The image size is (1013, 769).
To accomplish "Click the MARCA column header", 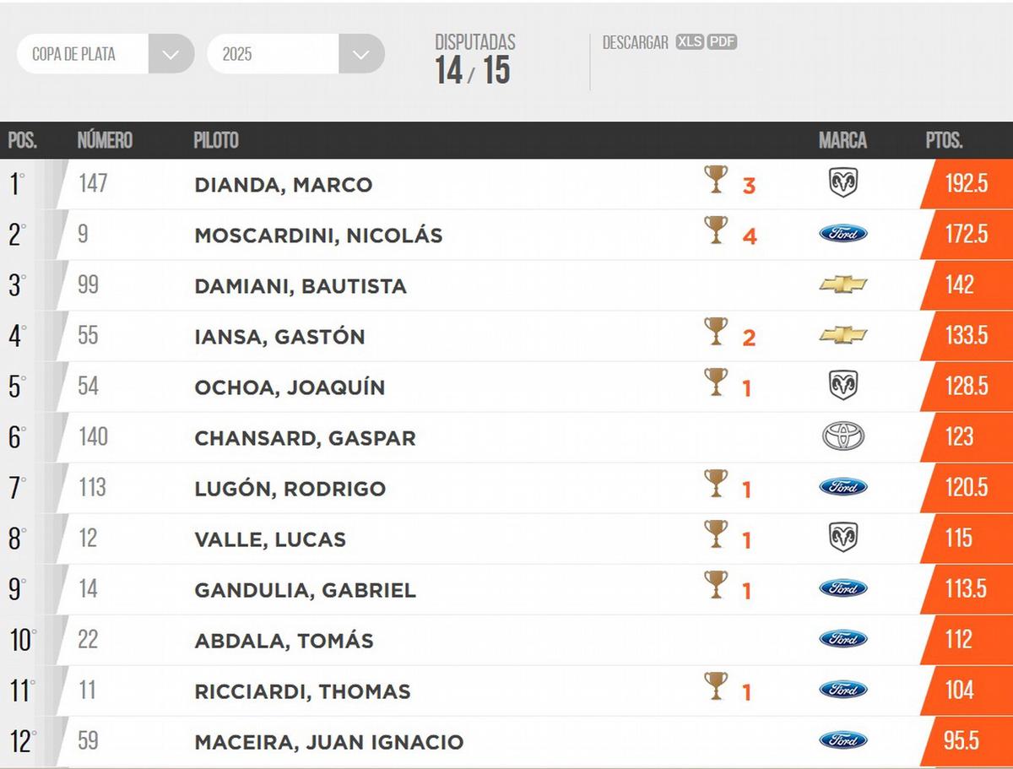I will (842, 140).
